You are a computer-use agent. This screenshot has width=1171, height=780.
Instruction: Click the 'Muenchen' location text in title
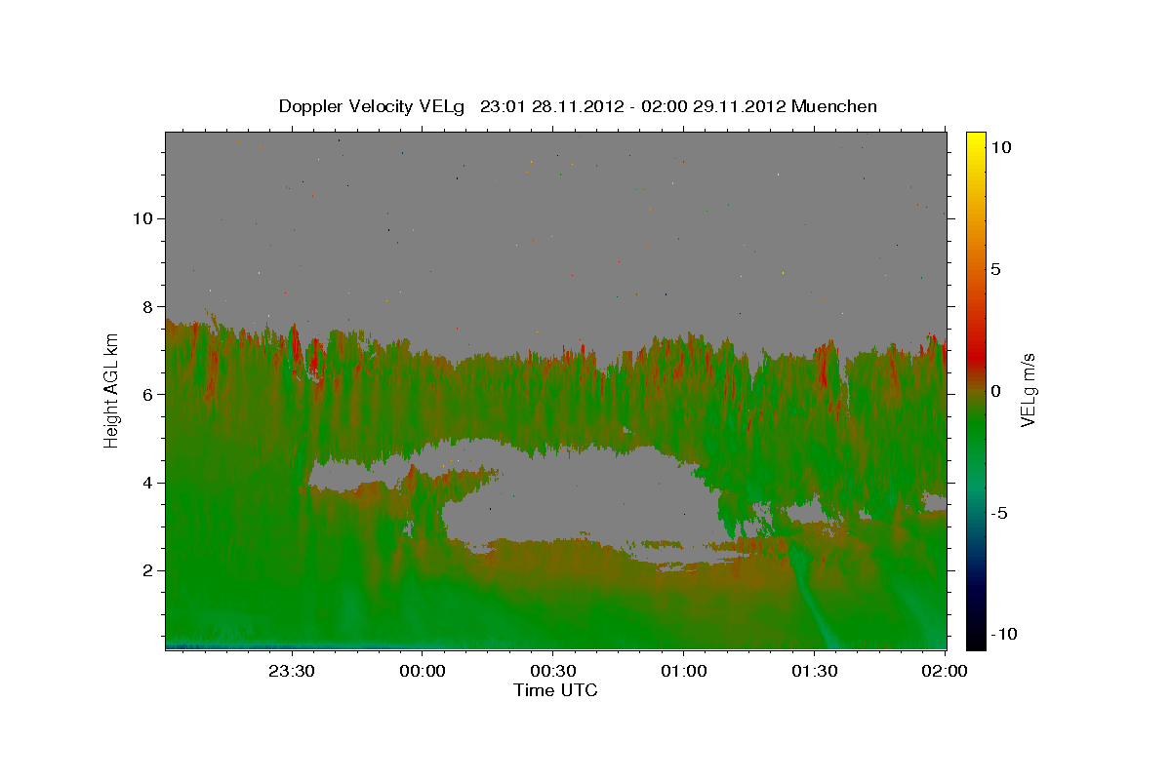(x=834, y=106)
